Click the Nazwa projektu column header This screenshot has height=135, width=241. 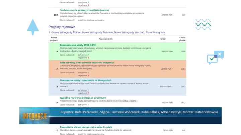coord(105,39)
